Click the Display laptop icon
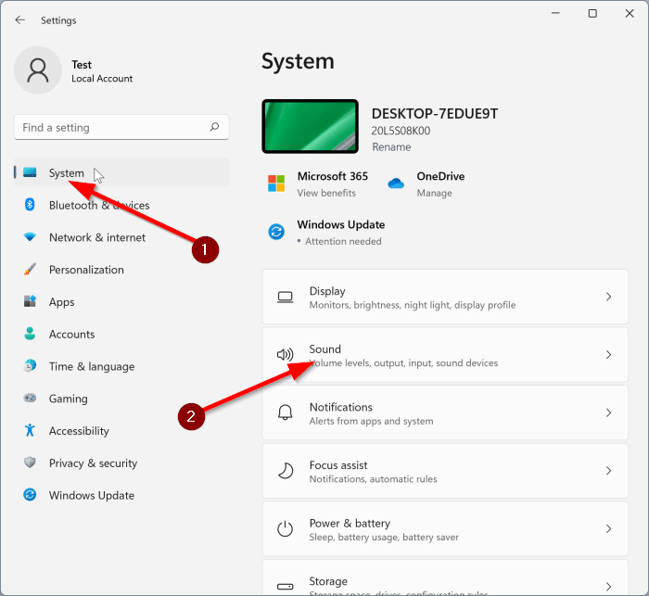 [x=286, y=298]
